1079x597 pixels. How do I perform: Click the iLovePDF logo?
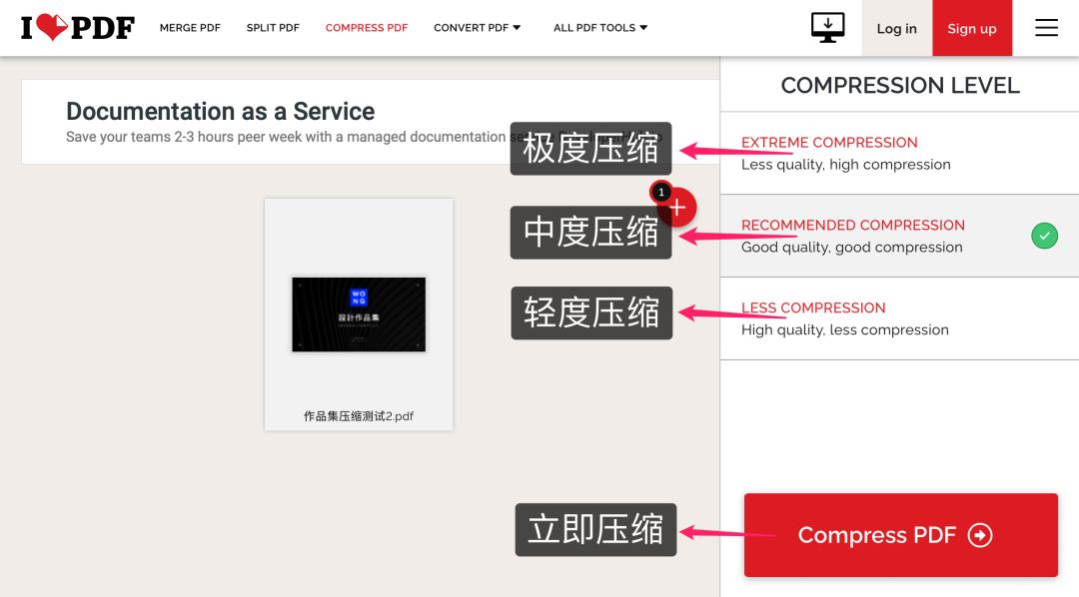pos(78,28)
